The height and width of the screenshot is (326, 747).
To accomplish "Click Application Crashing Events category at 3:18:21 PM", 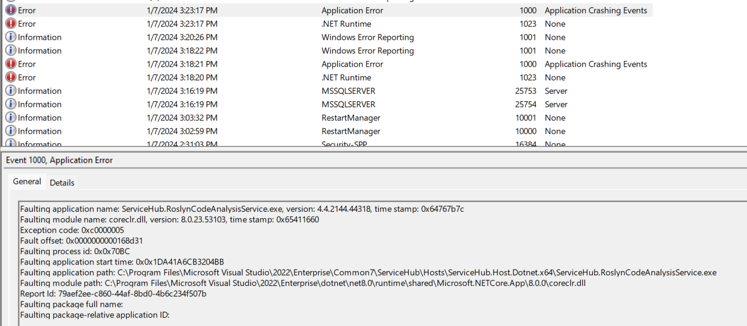I will (x=596, y=64).
